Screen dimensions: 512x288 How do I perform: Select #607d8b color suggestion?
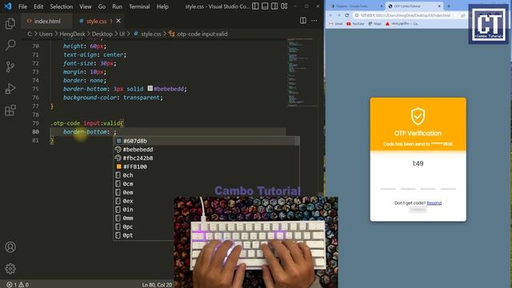[206, 141]
